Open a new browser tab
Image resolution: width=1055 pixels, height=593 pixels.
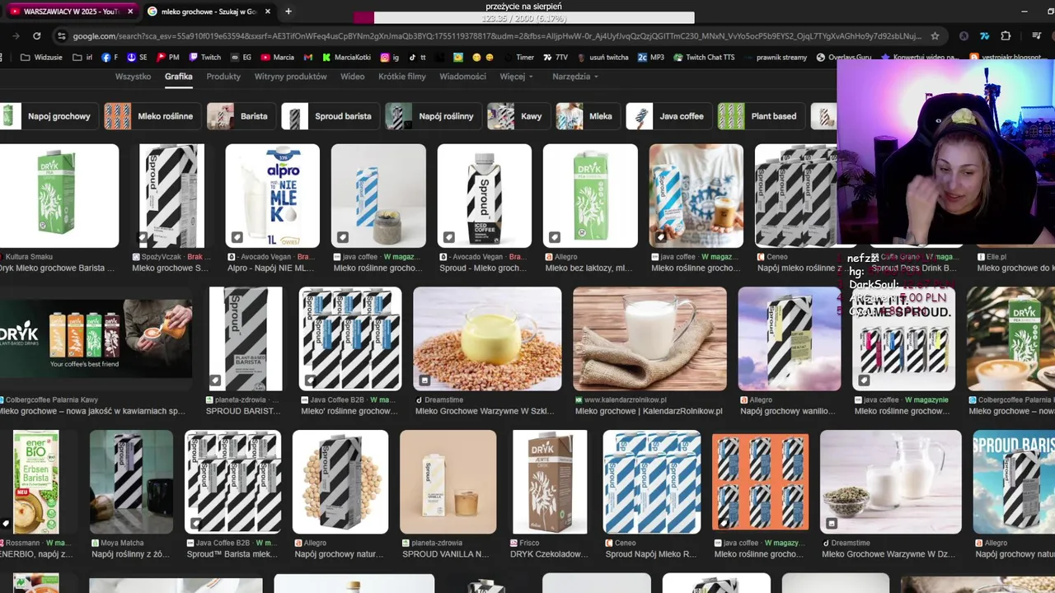288,12
